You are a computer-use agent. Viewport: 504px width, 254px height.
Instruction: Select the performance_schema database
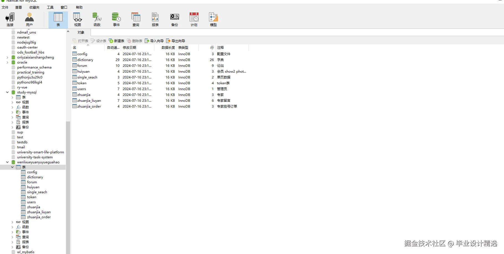click(34, 67)
